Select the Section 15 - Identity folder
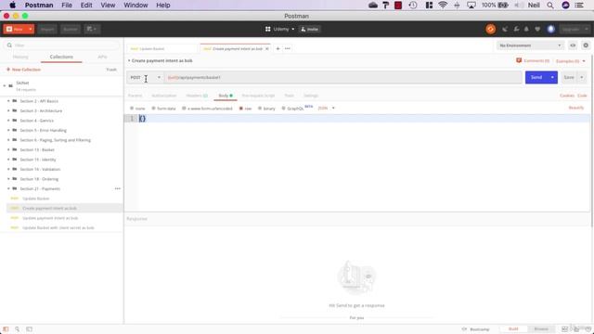This screenshot has height=334, width=594. coord(38,160)
